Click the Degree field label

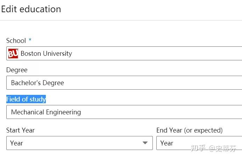coord(17,70)
